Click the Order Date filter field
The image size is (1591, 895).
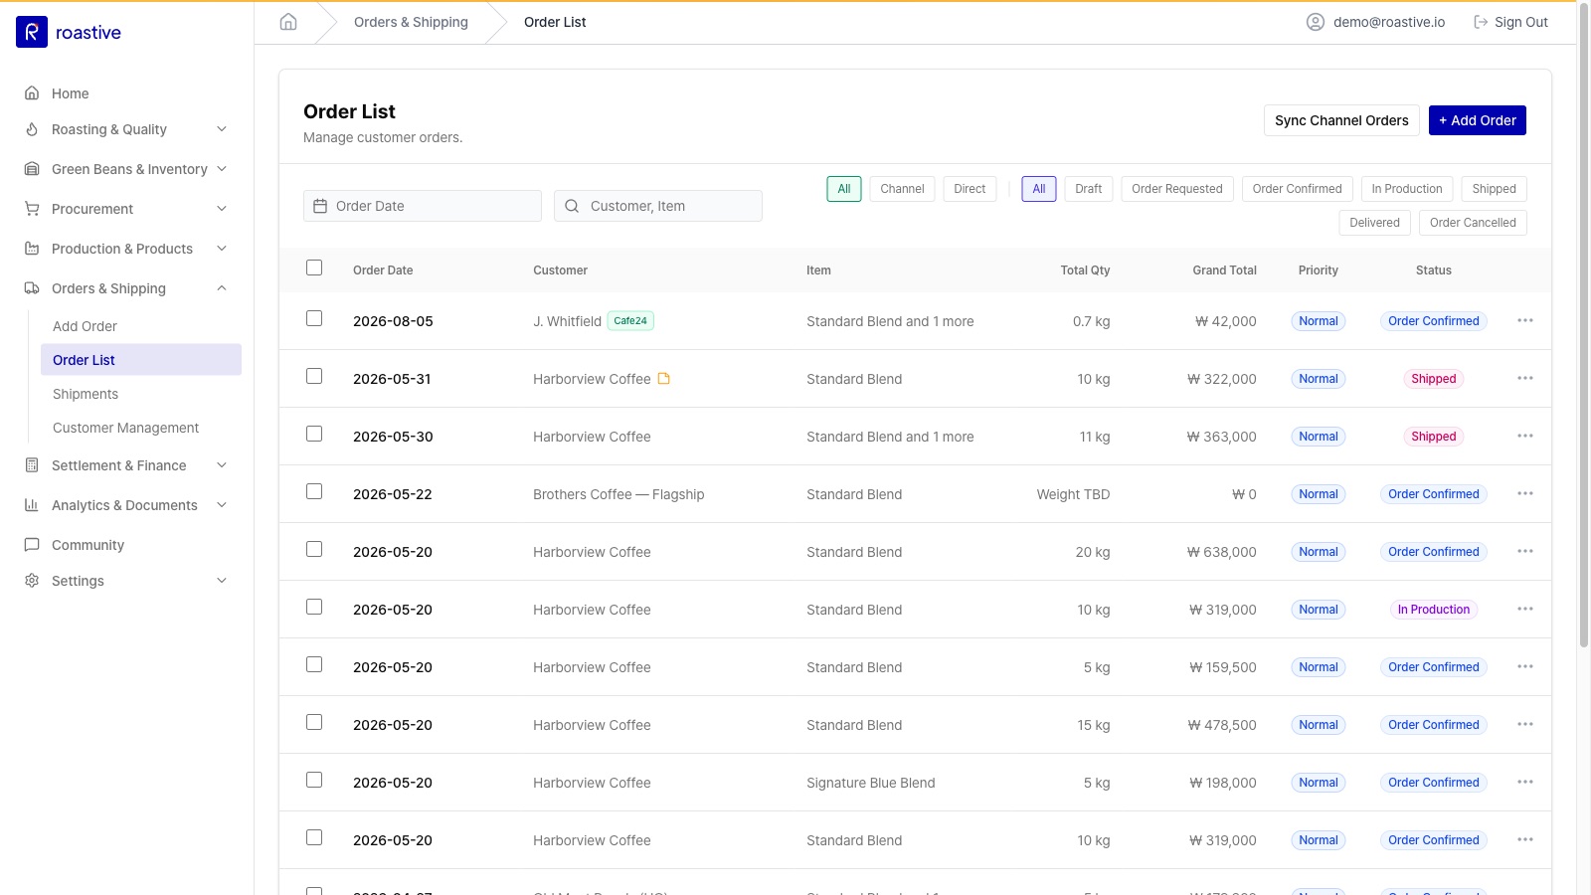(423, 206)
